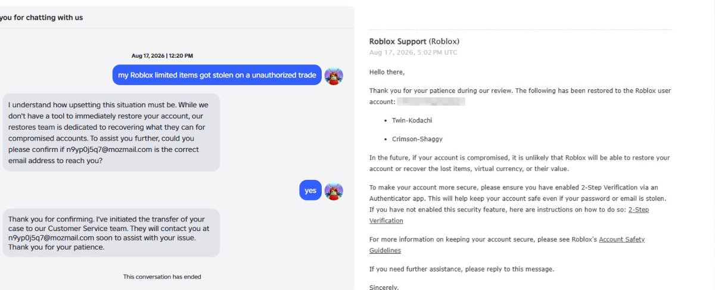Click the avatar beside the "yes" reply
This screenshot has height=290, width=715.
tap(334, 191)
